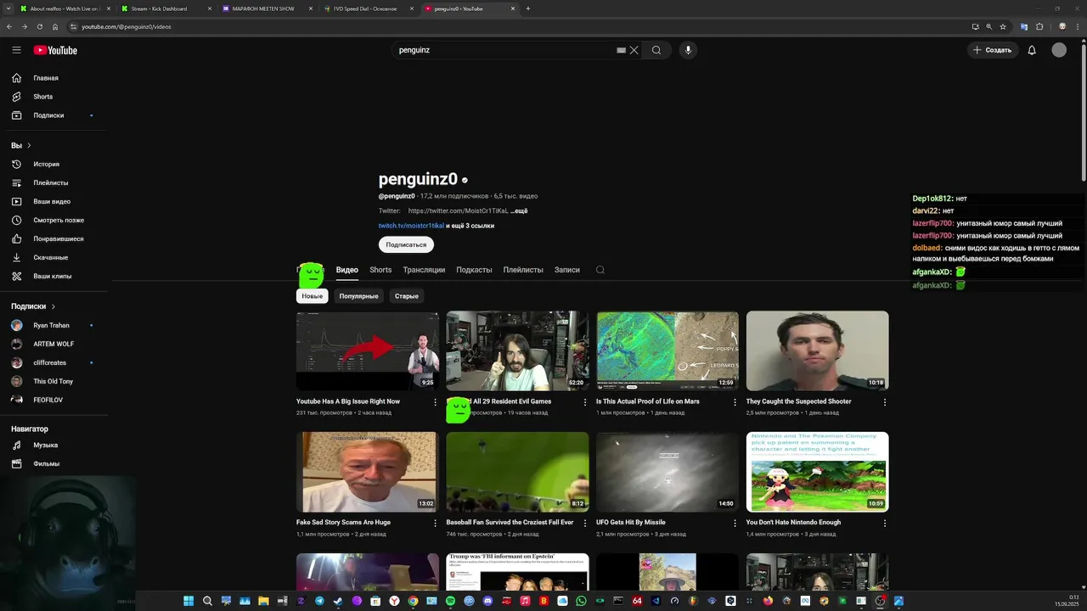Open the notifications bell
This screenshot has height=611, width=1087.
pyautogui.click(x=1032, y=50)
